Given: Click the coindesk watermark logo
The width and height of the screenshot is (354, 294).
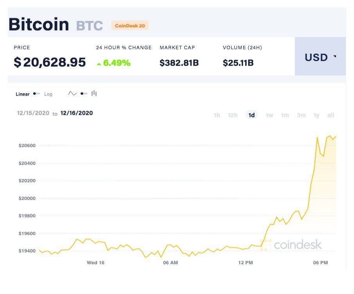Looking at the screenshot, I should pyautogui.click(x=291, y=245).
